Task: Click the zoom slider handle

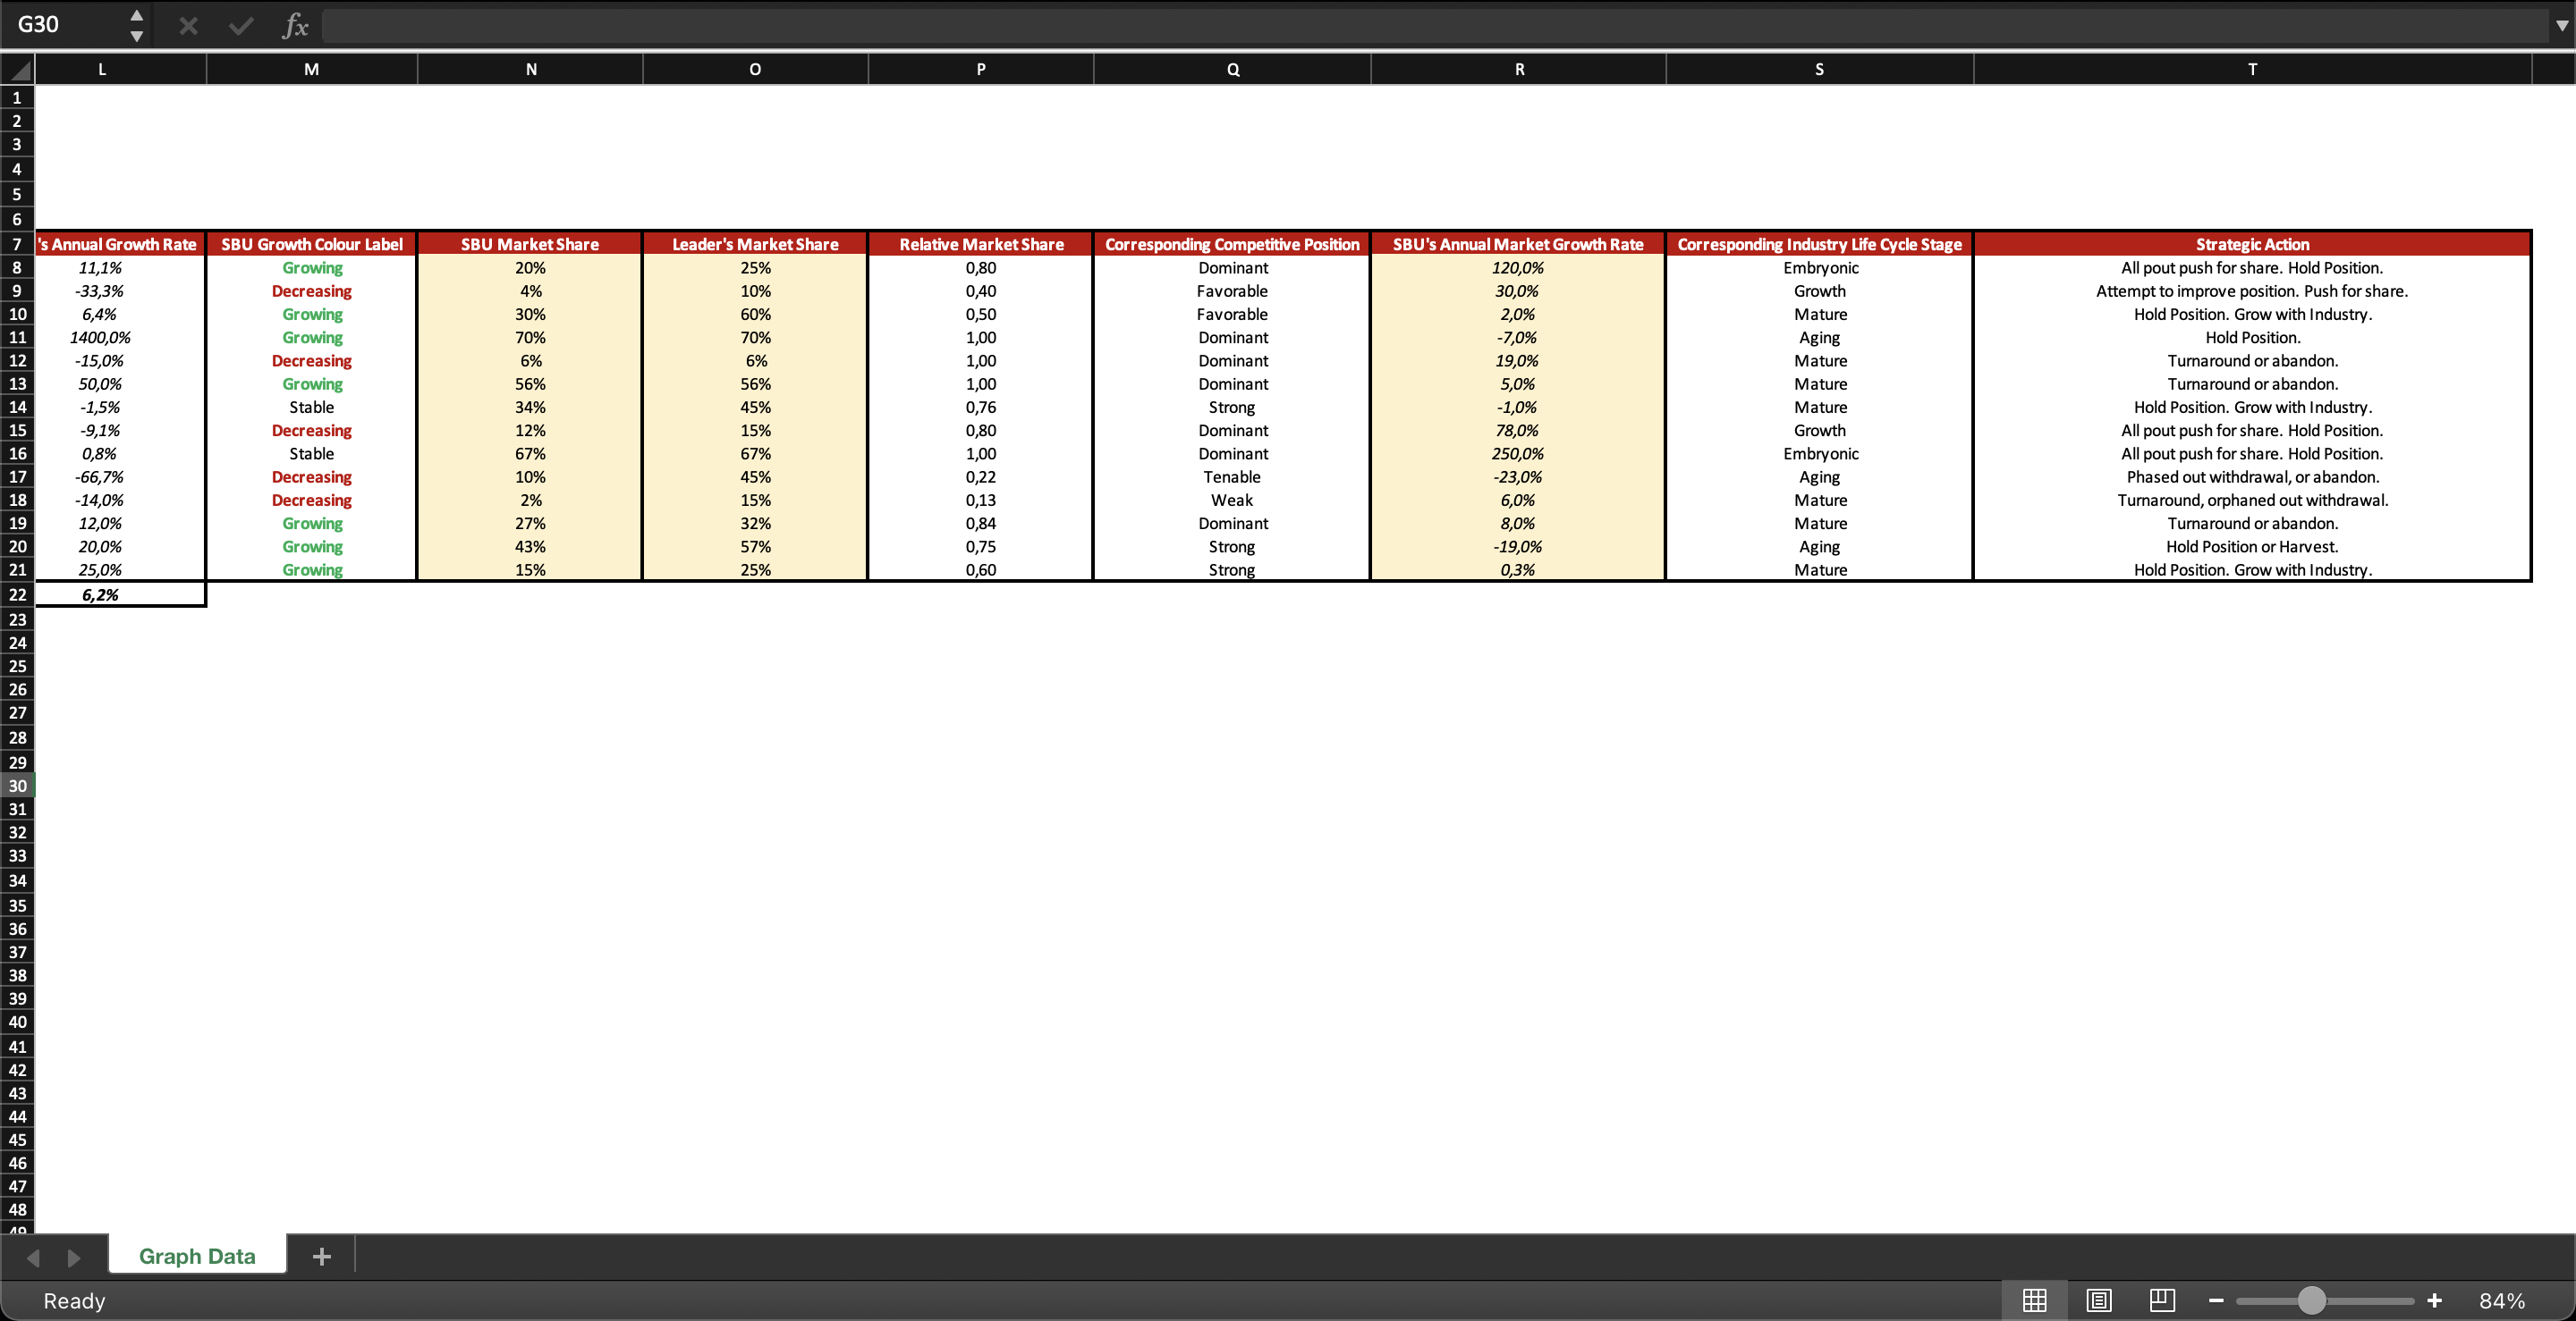Action: (2311, 1300)
